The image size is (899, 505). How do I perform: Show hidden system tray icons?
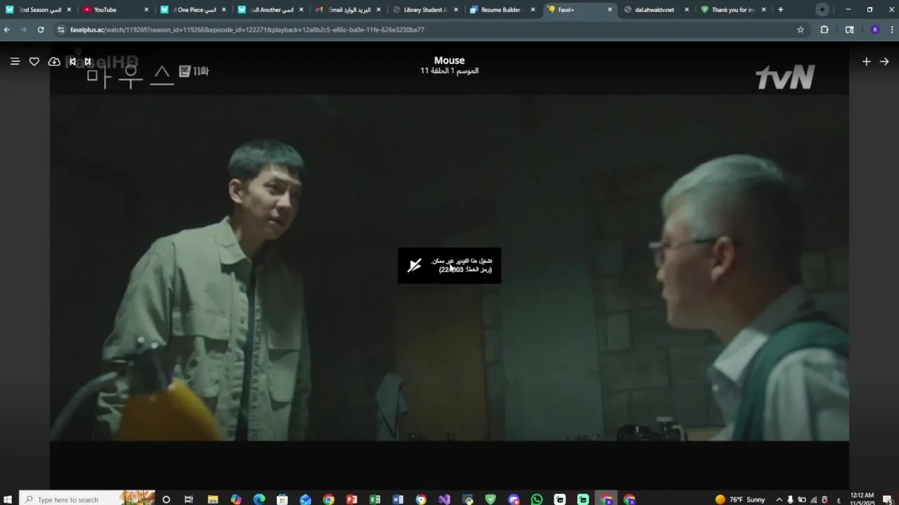(779, 499)
